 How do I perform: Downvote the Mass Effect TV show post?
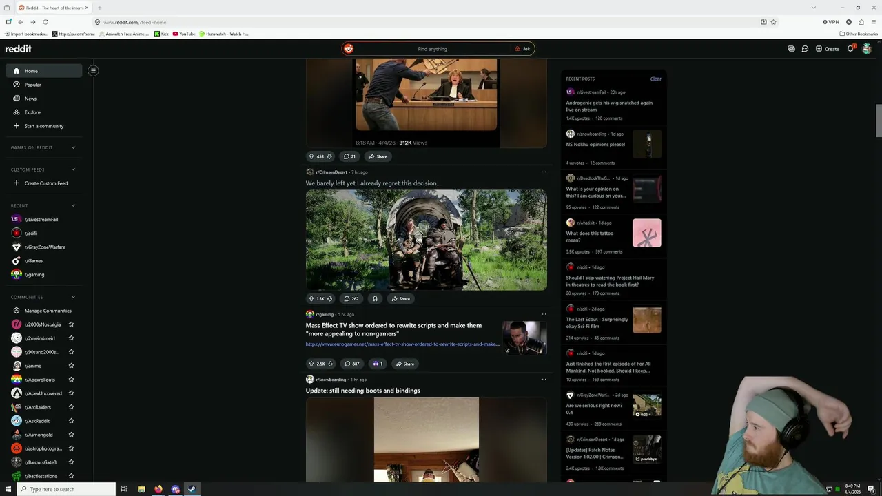(330, 364)
